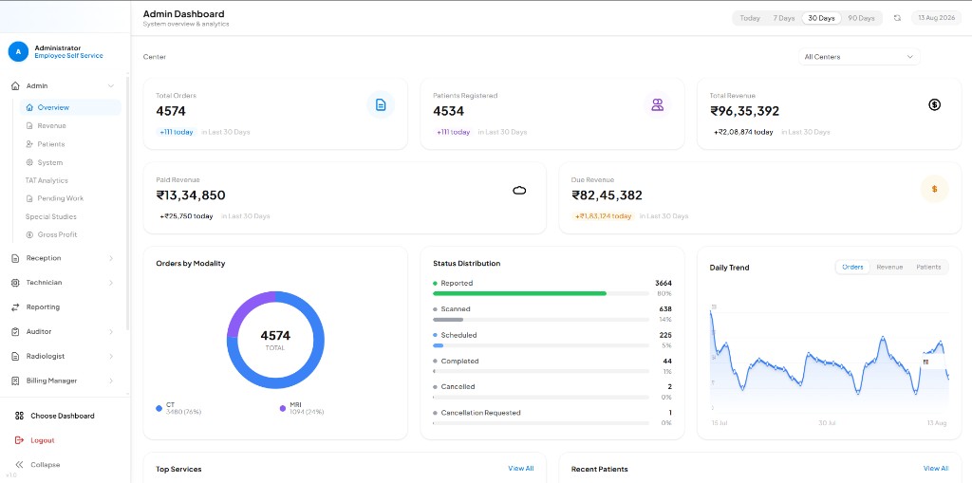Click the purple MRI legend dot

point(283,408)
